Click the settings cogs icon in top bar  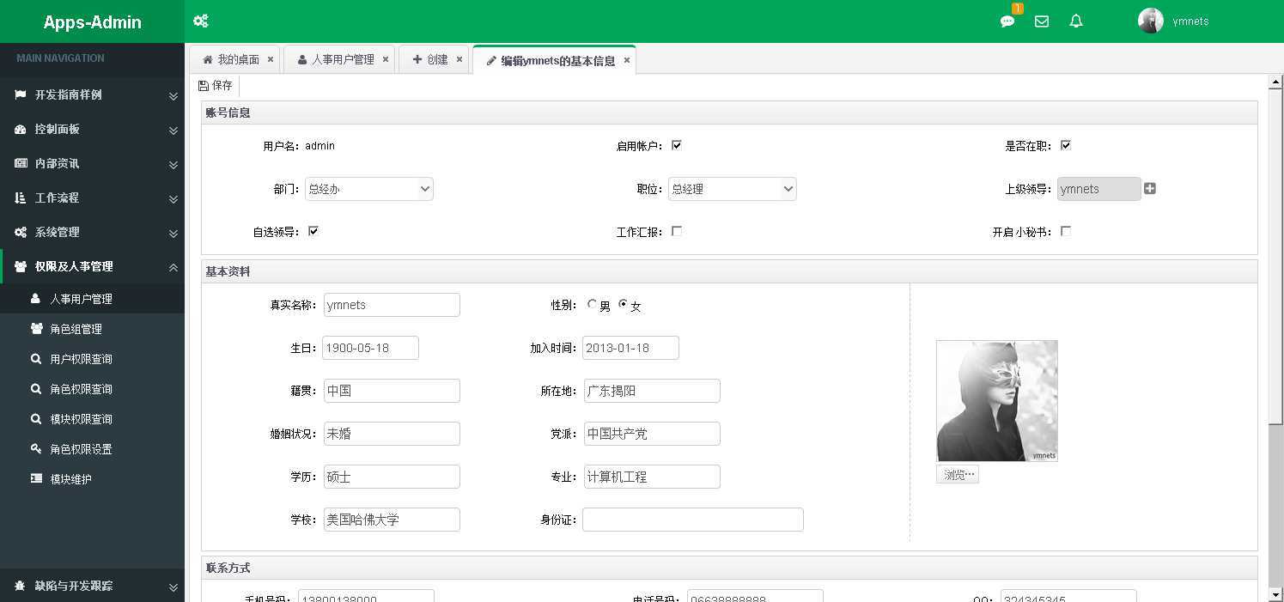(200, 21)
